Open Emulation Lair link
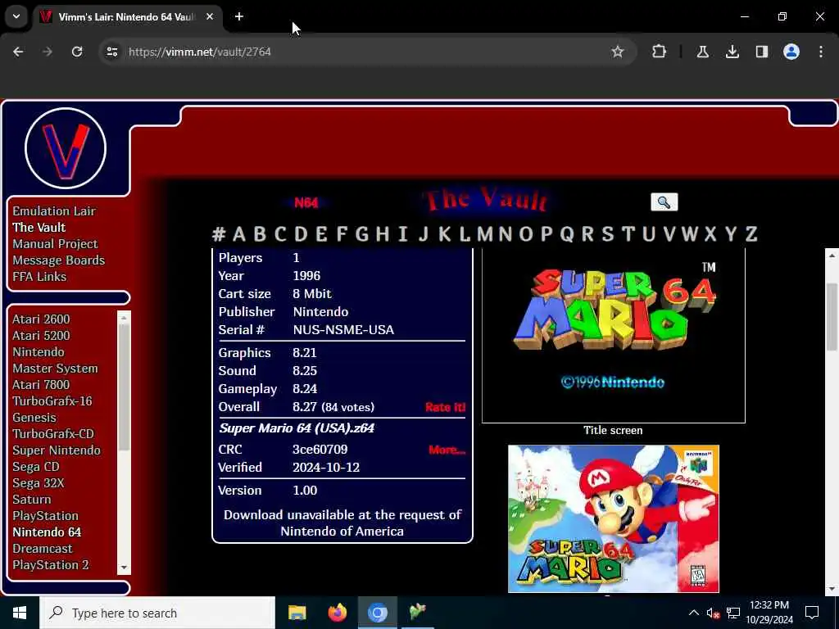The image size is (839, 629). click(54, 211)
